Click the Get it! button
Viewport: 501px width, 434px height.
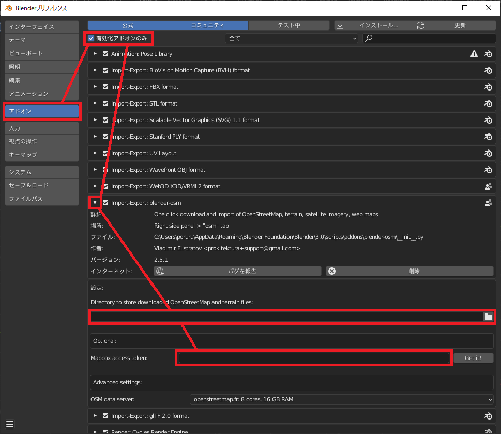click(x=473, y=358)
